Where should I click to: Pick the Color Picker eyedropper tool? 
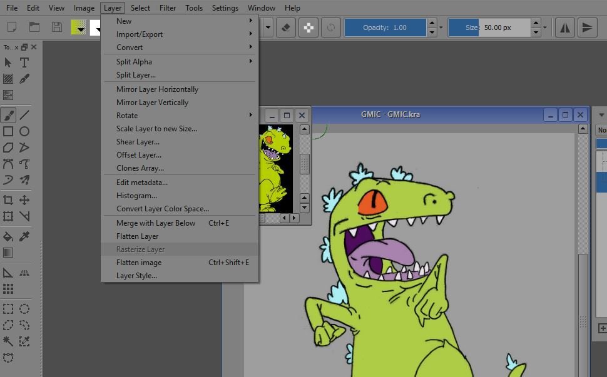tap(24, 236)
